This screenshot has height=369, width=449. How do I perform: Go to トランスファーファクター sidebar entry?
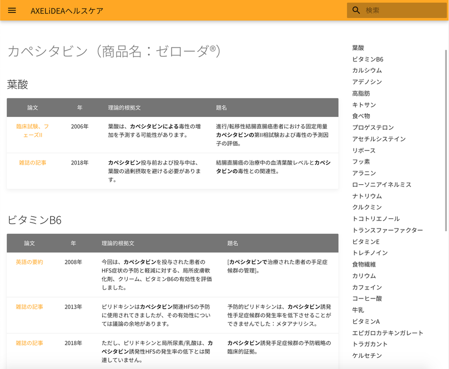(387, 230)
